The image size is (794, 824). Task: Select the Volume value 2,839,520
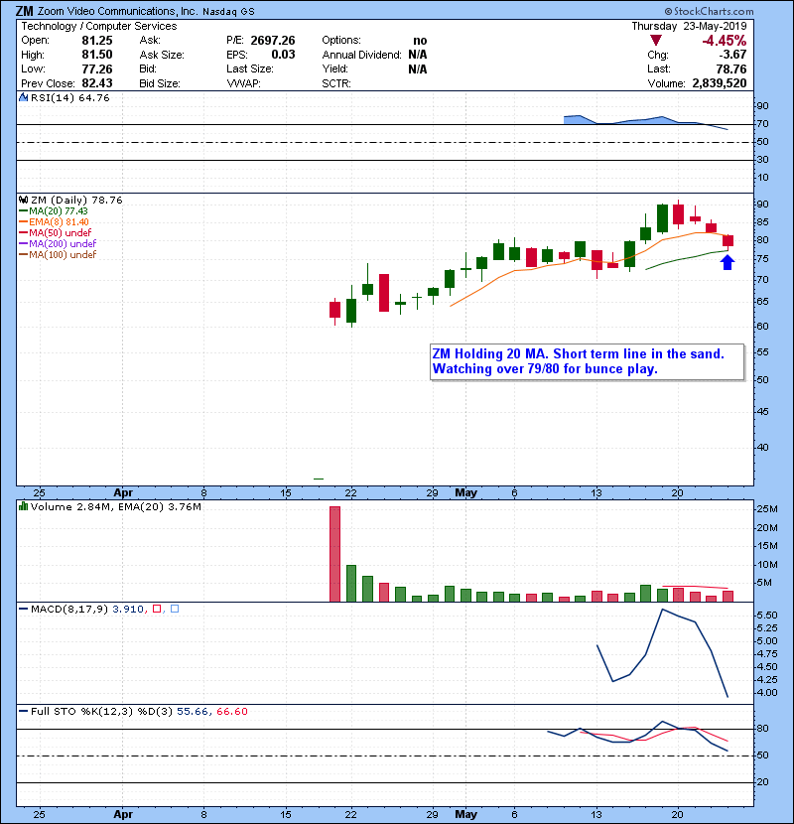[720, 83]
